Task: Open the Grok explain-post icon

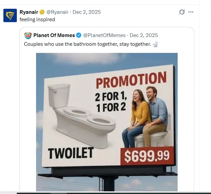Action: point(182,12)
